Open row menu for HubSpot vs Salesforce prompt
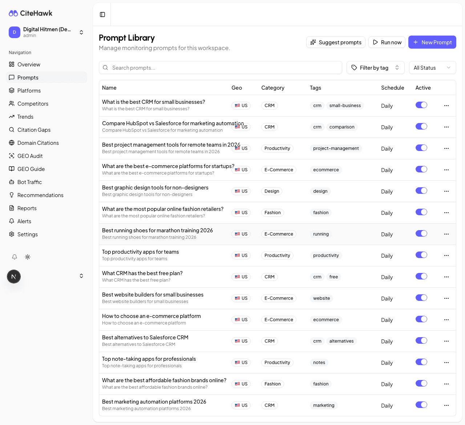Screen dimensions: 465x425 [x=446, y=127]
